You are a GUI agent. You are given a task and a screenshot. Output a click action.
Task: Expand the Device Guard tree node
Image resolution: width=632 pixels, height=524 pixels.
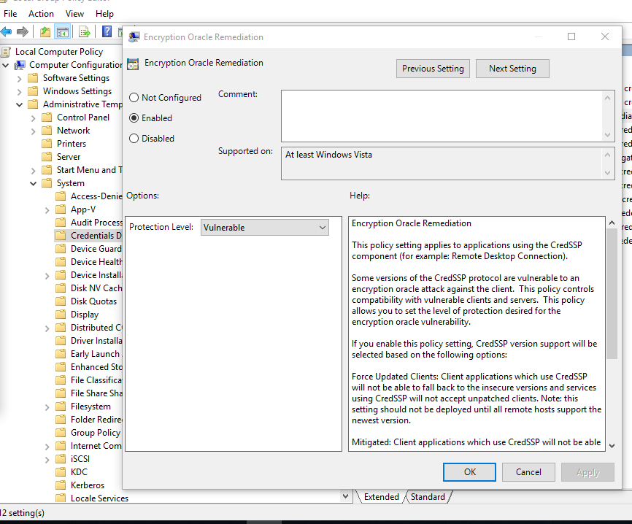[x=47, y=248]
